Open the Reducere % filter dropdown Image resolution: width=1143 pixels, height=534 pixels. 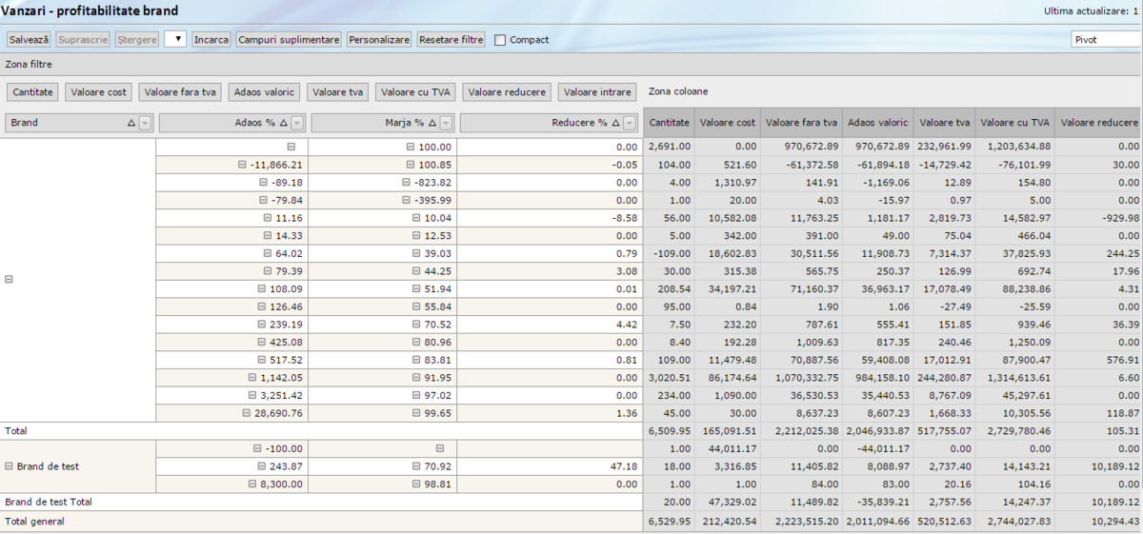(x=629, y=123)
